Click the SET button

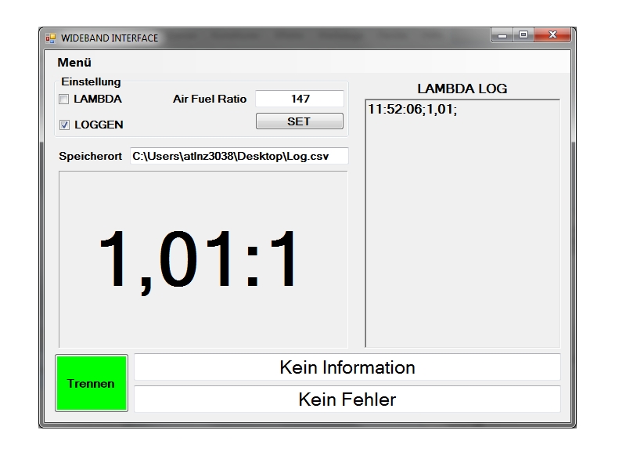299,121
